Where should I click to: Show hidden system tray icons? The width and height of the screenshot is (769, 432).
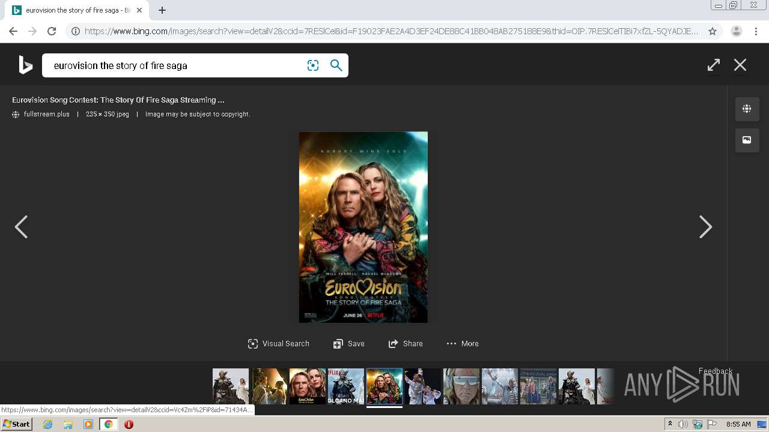tap(670, 424)
